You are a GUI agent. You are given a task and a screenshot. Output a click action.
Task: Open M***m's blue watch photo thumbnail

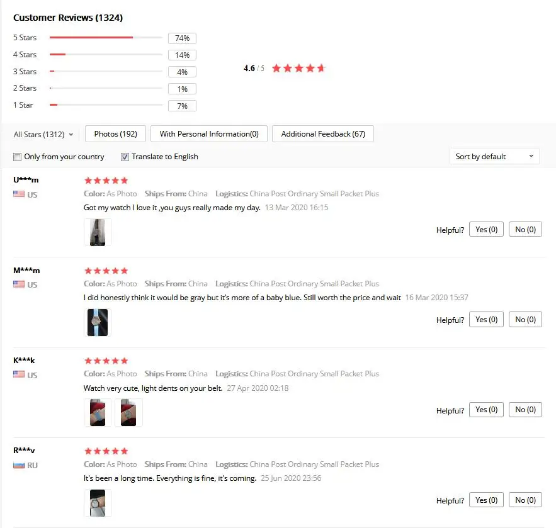pos(98,322)
